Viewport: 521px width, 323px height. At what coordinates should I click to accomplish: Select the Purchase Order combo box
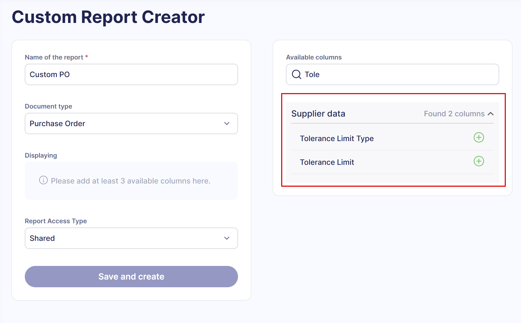pos(131,123)
